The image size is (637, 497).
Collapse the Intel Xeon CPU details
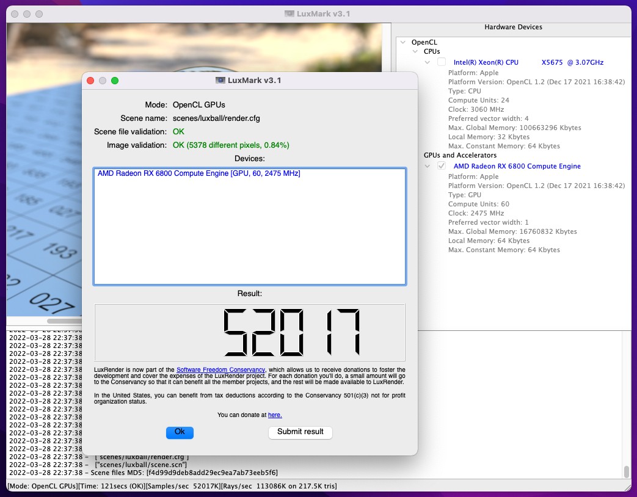click(427, 62)
